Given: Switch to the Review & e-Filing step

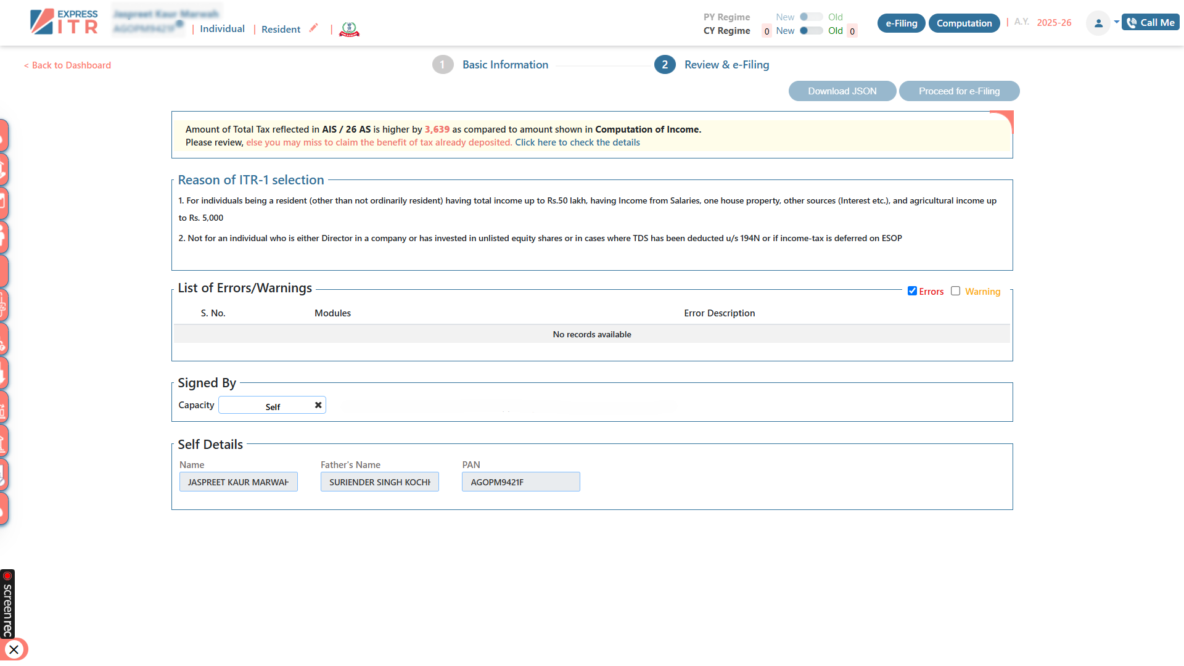Looking at the screenshot, I should pyautogui.click(x=726, y=64).
